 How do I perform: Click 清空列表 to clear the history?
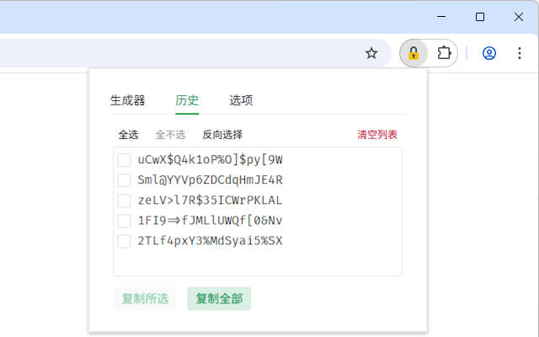click(377, 135)
